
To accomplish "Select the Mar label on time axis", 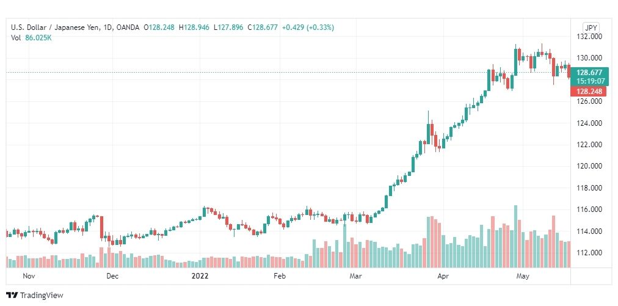I will [x=356, y=276].
